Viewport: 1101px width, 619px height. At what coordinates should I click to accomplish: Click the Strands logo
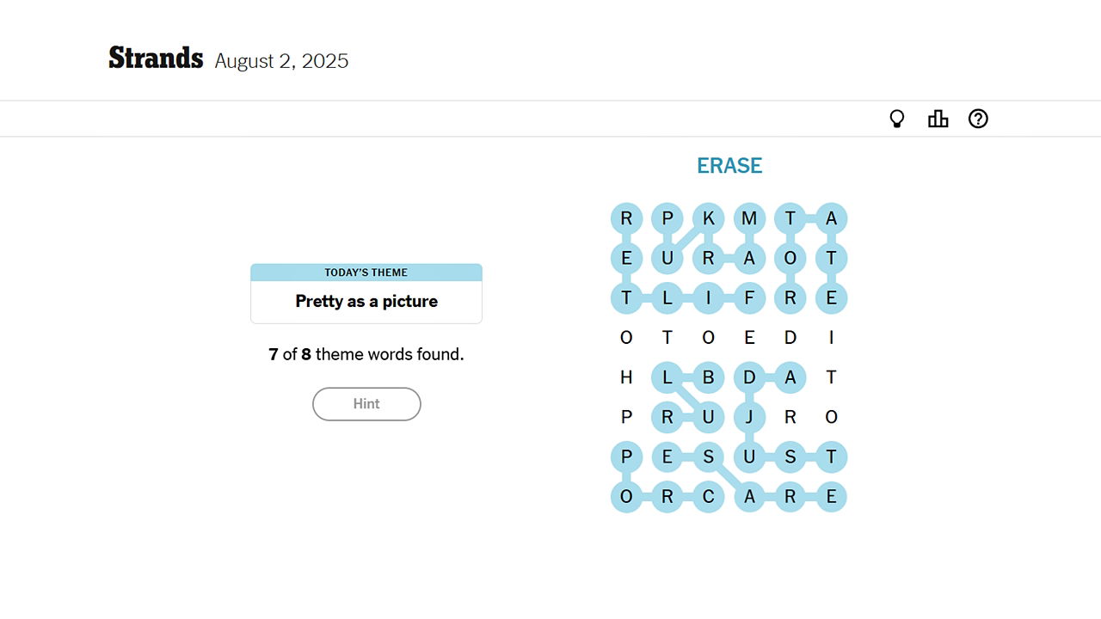point(156,58)
